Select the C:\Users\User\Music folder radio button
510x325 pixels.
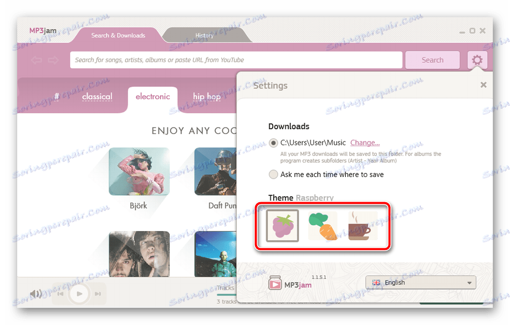tap(273, 143)
